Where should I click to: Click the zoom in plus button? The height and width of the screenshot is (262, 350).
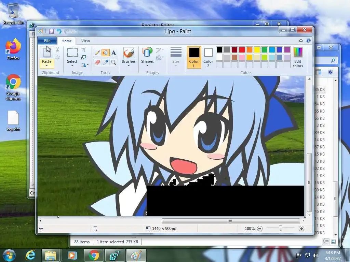301,229
